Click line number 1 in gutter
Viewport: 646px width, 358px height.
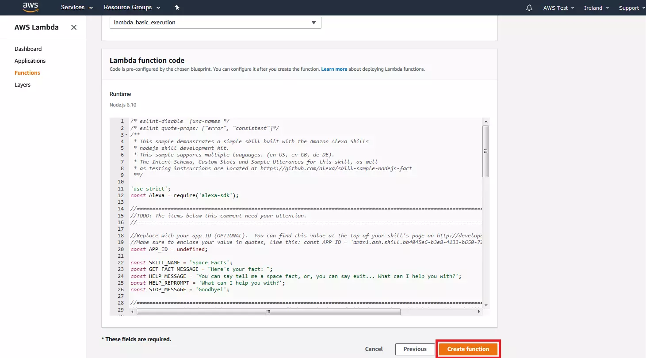click(x=122, y=121)
